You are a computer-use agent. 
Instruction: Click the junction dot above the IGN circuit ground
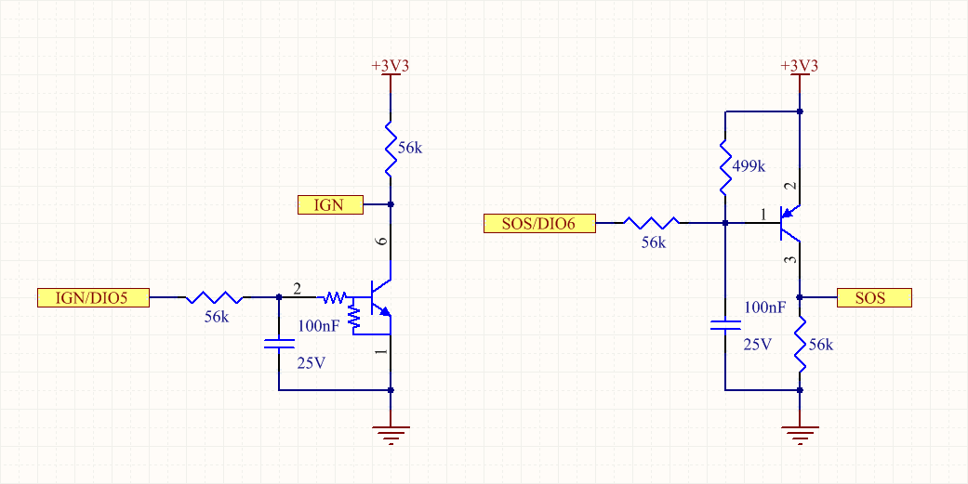pyautogui.click(x=391, y=389)
